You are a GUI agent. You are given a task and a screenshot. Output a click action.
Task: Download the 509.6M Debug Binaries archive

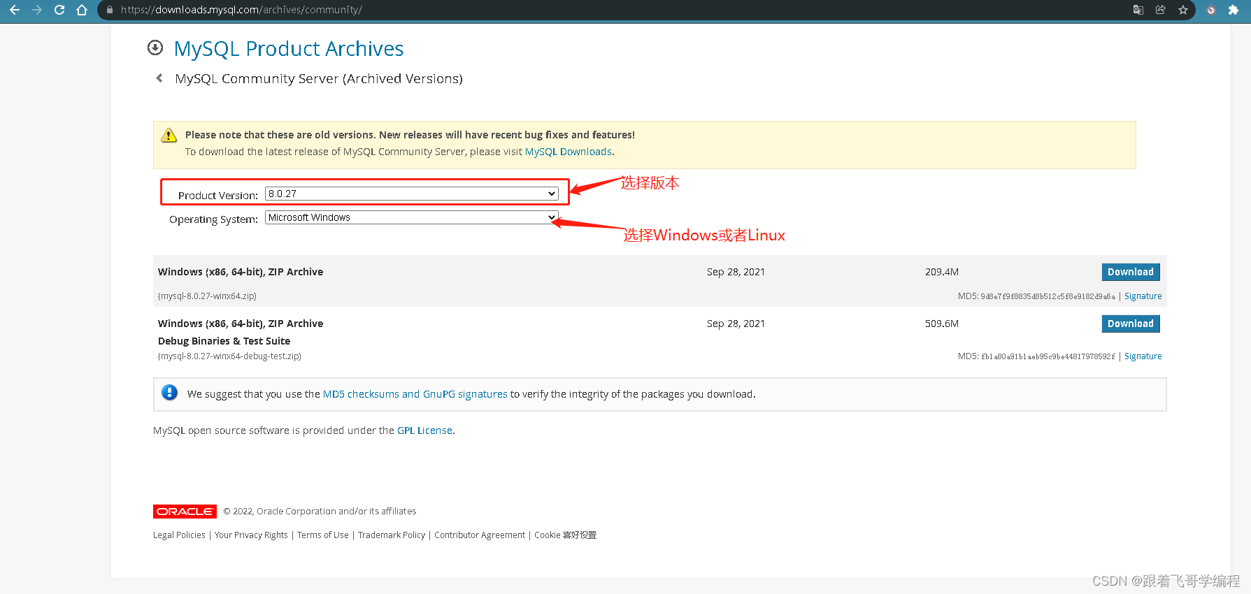pyautogui.click(x=1131, y=324)
